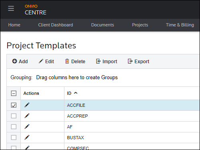
Task: Click the Import button label
Action: 110,62
